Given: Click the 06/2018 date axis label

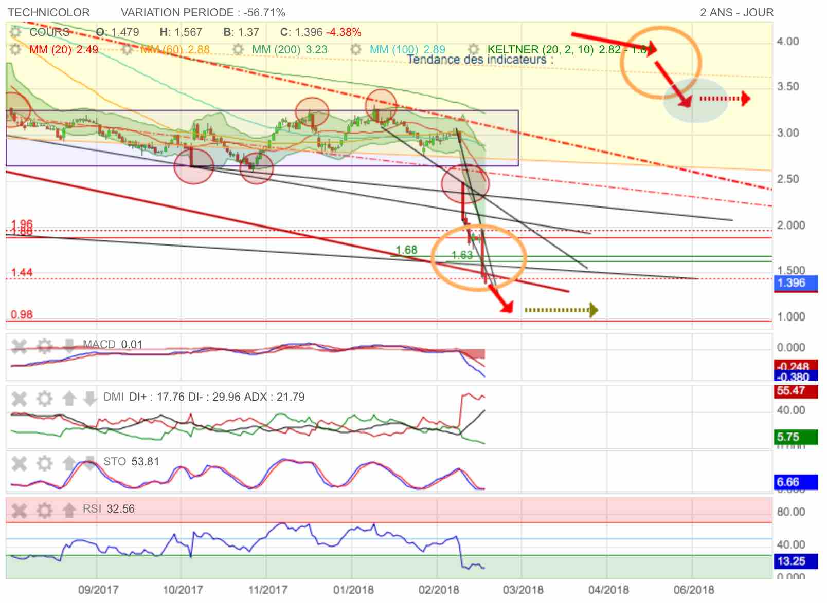Looking at the screenshot, I should tap(694, 589).
